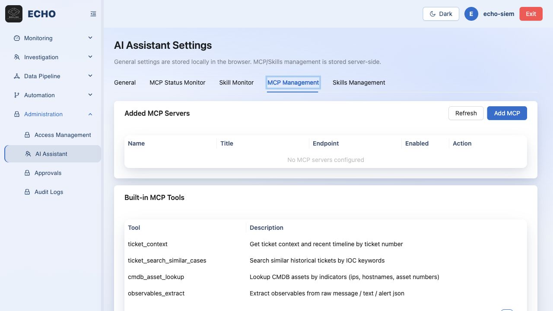Click the Data Pipeline nodes icon

17,76
